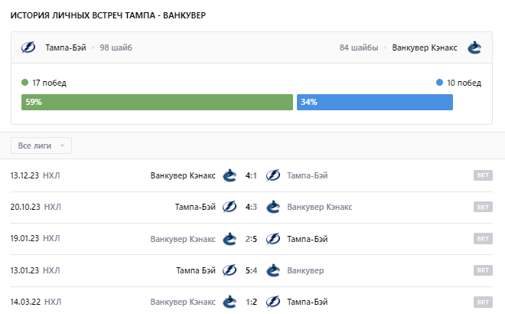This screenshot has width=505, height=314.
Task: Click the Canucks logo in the 13.12.23 match row
Action: point(230,175)
